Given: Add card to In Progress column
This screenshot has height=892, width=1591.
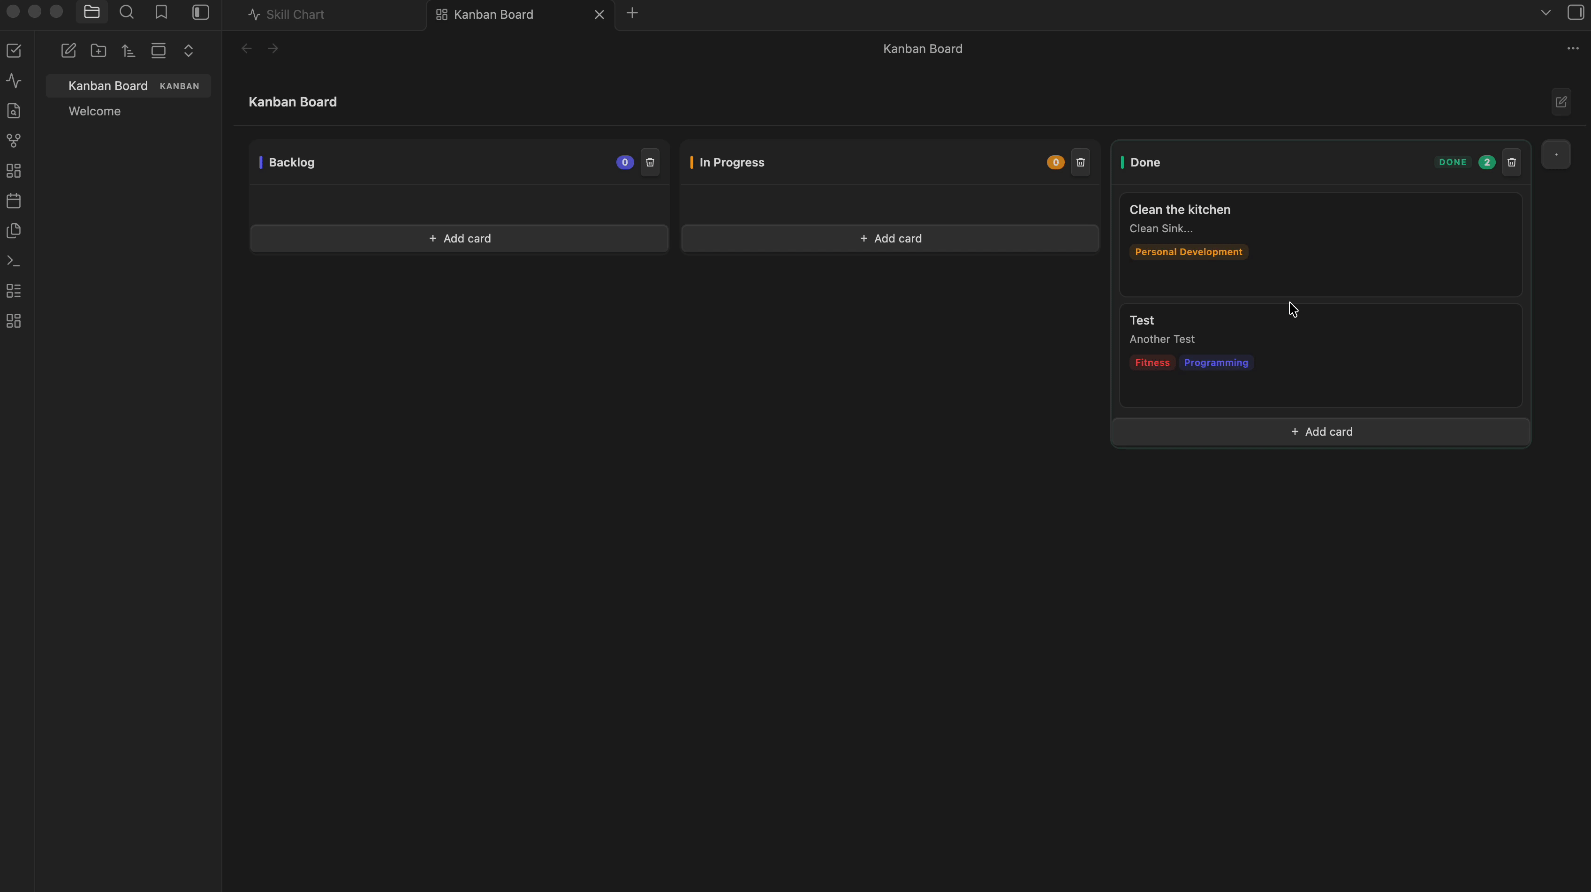Looking at the screenshot, I should pos(890,238).
